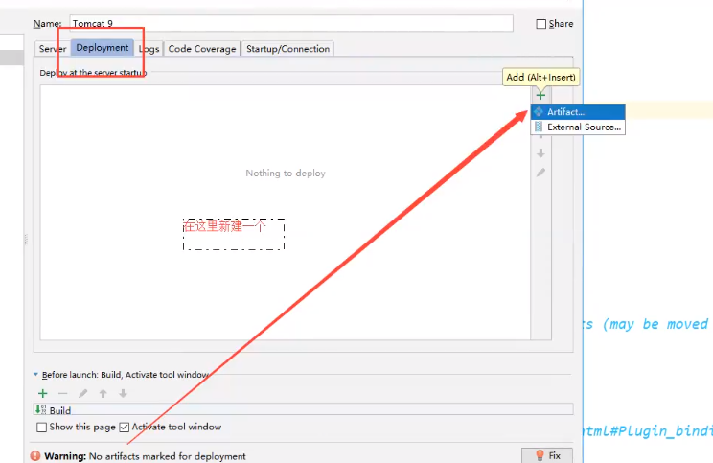Viewport: 713px width, 463px height.
Task: Click the green Add plus in Deployment
Action: (x=540, y=96)
